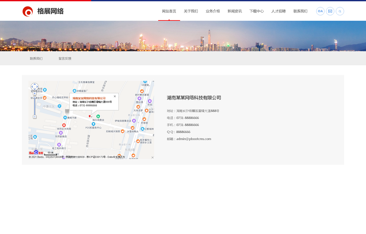The height and width of the screenshot is (234, 366).
Task: Select the 联系我们 sub-navigation tab
Action: [x=36, y=59]
